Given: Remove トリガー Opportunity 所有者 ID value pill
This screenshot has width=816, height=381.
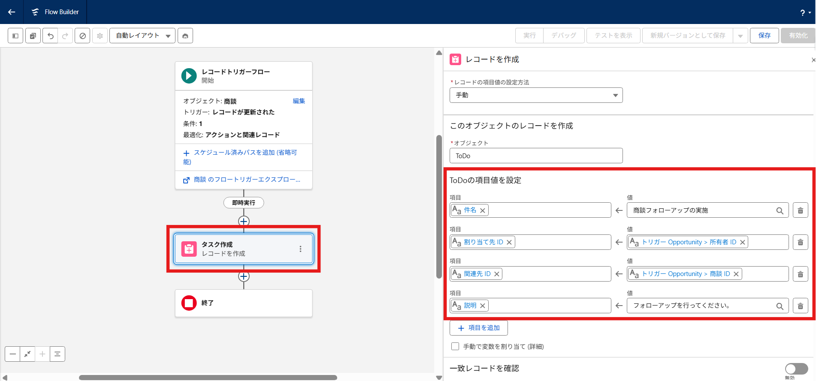Looking at the screenshot, I should (x=743, y=242).
